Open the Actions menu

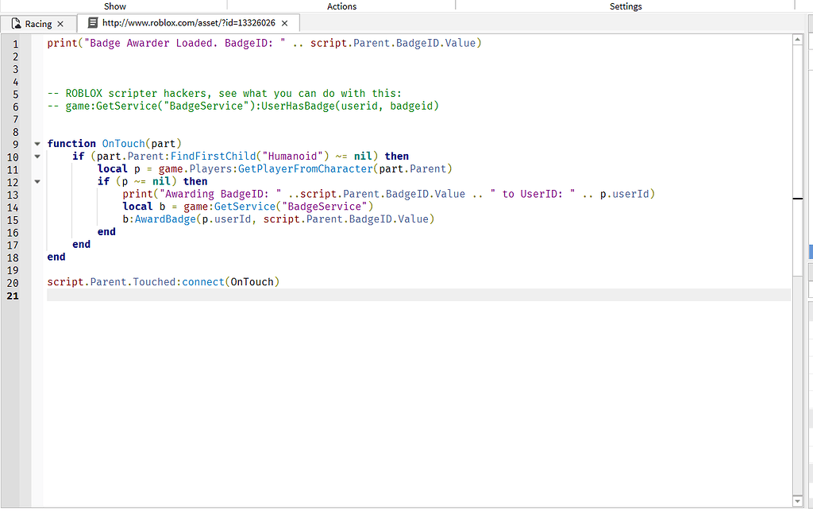tap(341, 6)
